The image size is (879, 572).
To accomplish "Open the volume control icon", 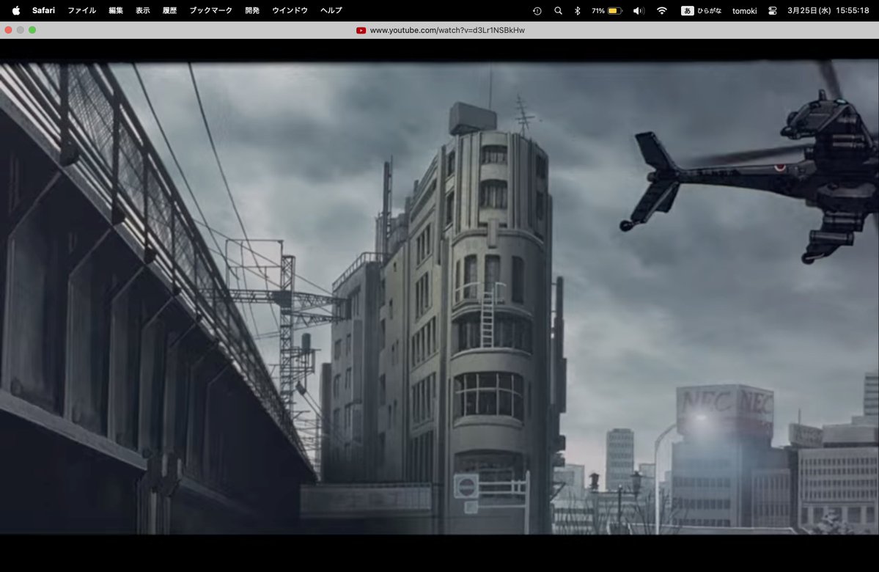I will (x=639, y=11).
